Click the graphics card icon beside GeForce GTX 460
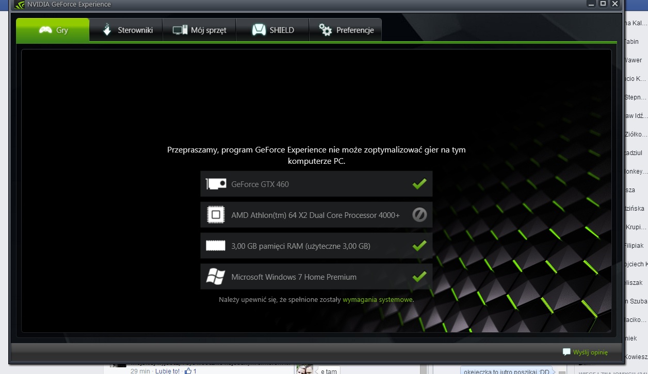The width and height of the screenshot is (648, 374). pos(216,184)
